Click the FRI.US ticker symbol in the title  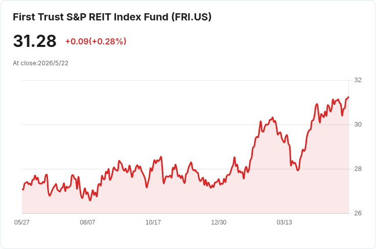[192, 17]
